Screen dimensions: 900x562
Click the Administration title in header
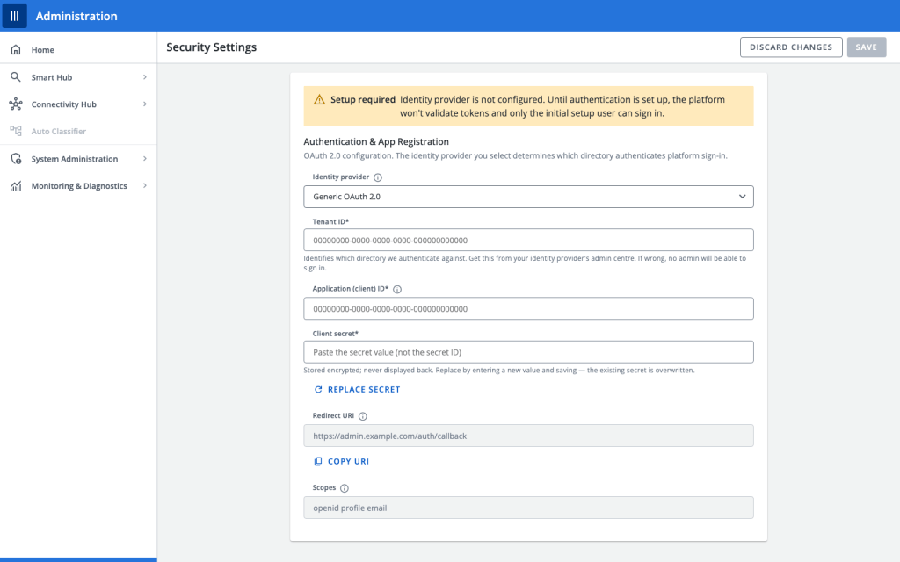[76, 16]
